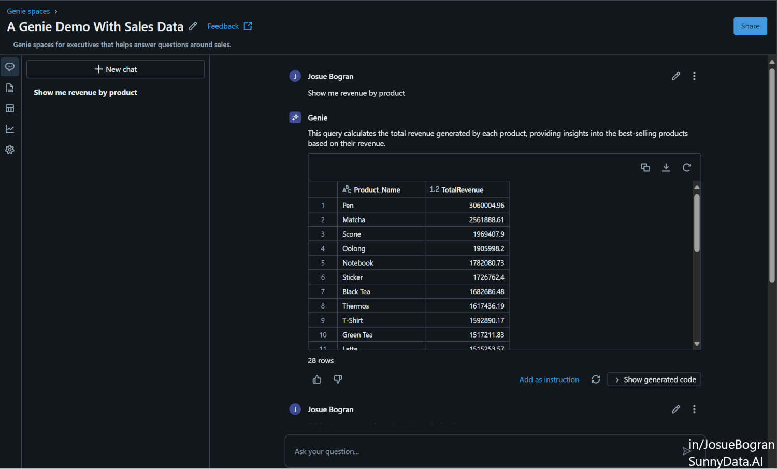Open the monitoring chart icon in sidebar
The image size is (777, 469).
(x=10, y=128)
